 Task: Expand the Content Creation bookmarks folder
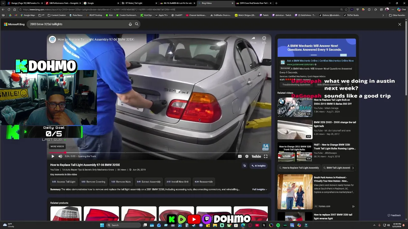click(57, 15)
